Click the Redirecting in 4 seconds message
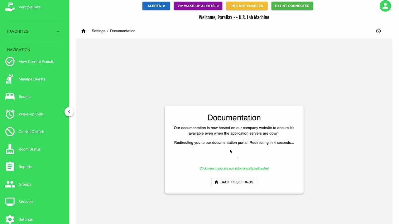 coord(234,142)
